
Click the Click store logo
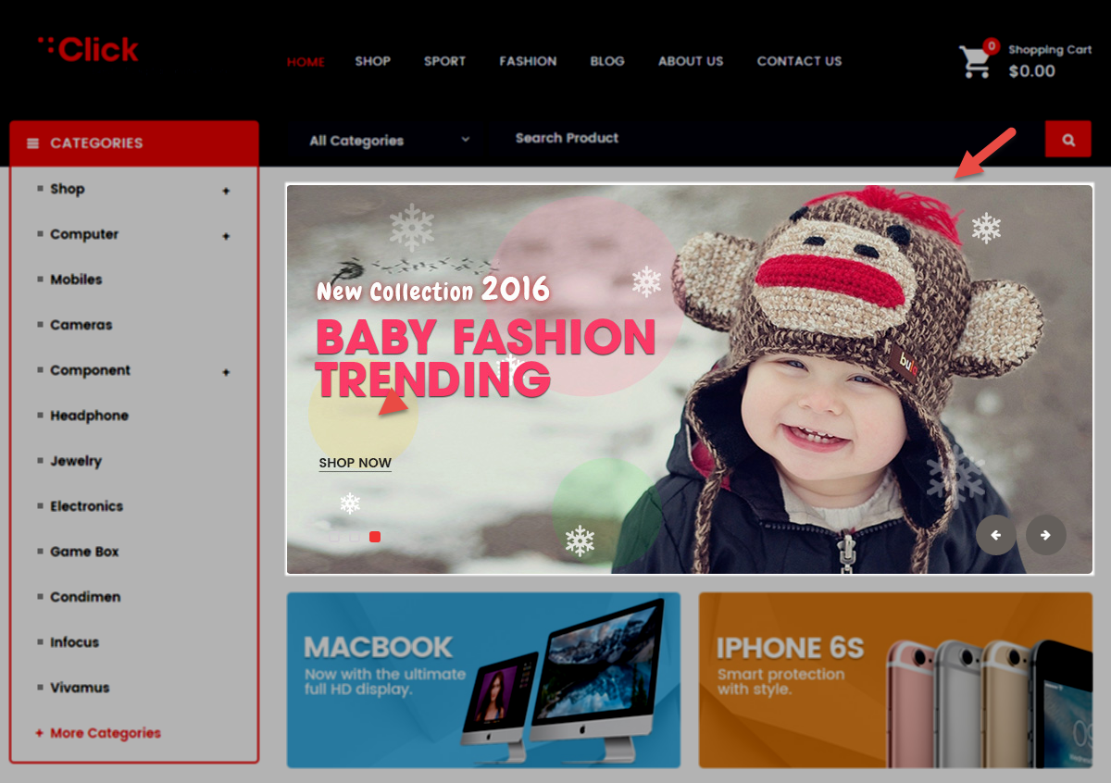pos(88,50)
